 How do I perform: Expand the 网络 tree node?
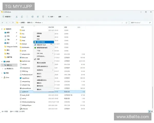pos(2,73)
